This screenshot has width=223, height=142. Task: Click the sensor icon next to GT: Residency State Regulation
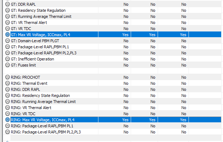pos(8,10)
